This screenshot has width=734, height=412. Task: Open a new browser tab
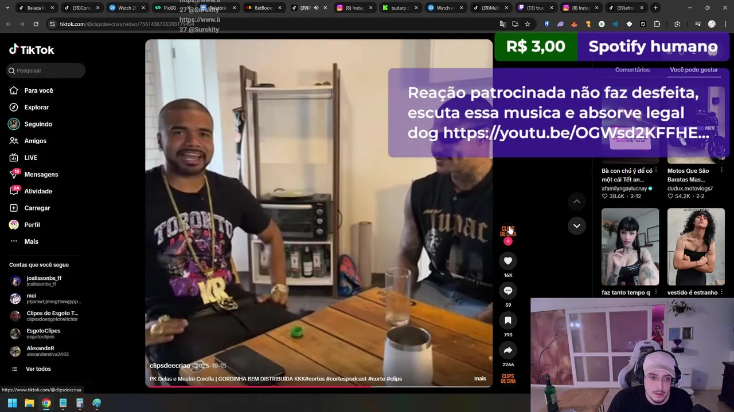(x=655, y=7)
